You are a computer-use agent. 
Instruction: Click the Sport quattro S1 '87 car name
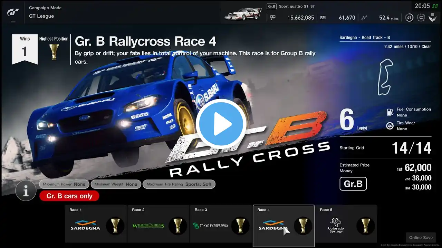[297, 6]
